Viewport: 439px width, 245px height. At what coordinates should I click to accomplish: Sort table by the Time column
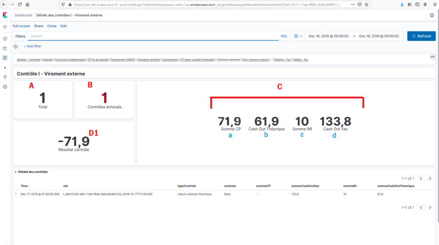(24, 186)
